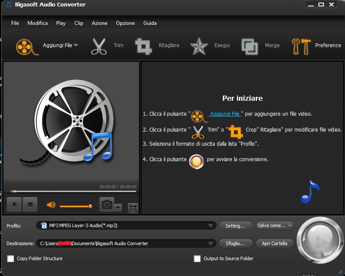The width and height of the screenshot is (345, 276).
Task: Click the scissors icon in step 2
Action: 198,132
